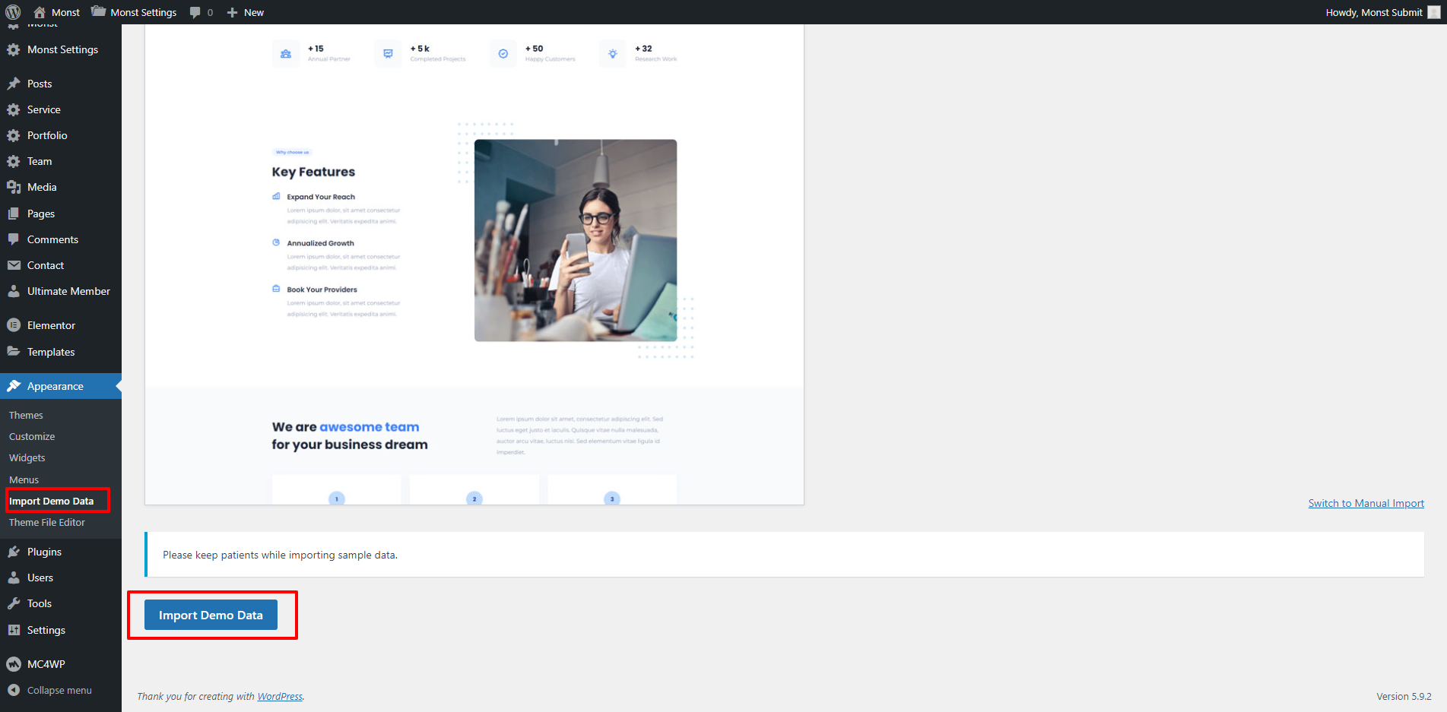
Task: Go to Widgets submenu item
Action: coord(27,458)
